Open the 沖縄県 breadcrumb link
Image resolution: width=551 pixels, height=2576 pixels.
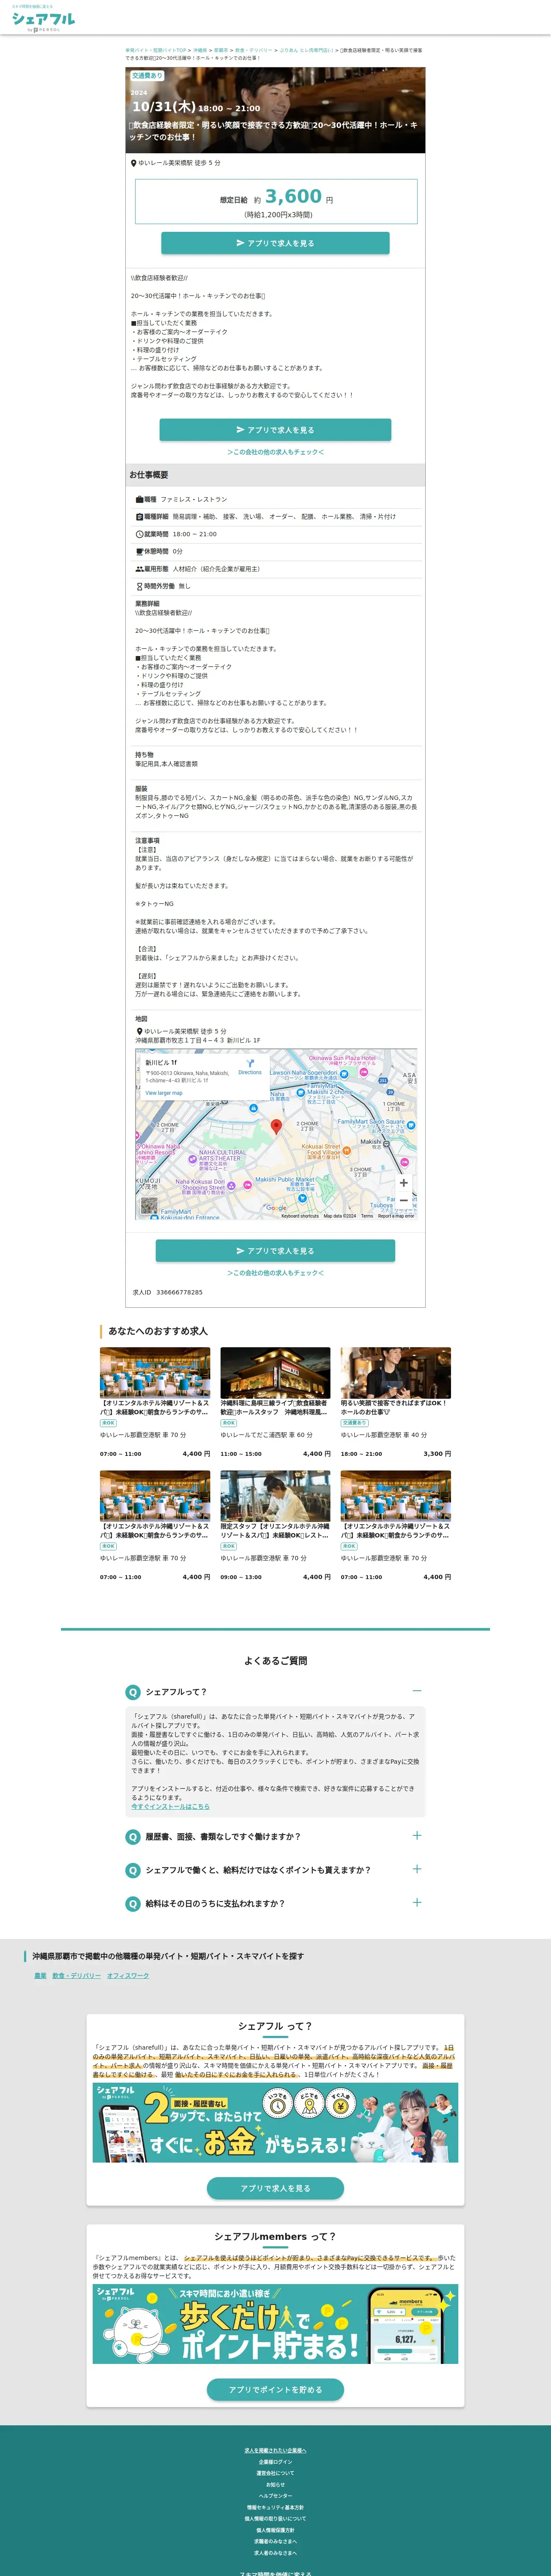200,50
